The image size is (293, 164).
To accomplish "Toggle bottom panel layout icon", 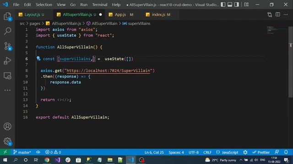I will point(230,5).
